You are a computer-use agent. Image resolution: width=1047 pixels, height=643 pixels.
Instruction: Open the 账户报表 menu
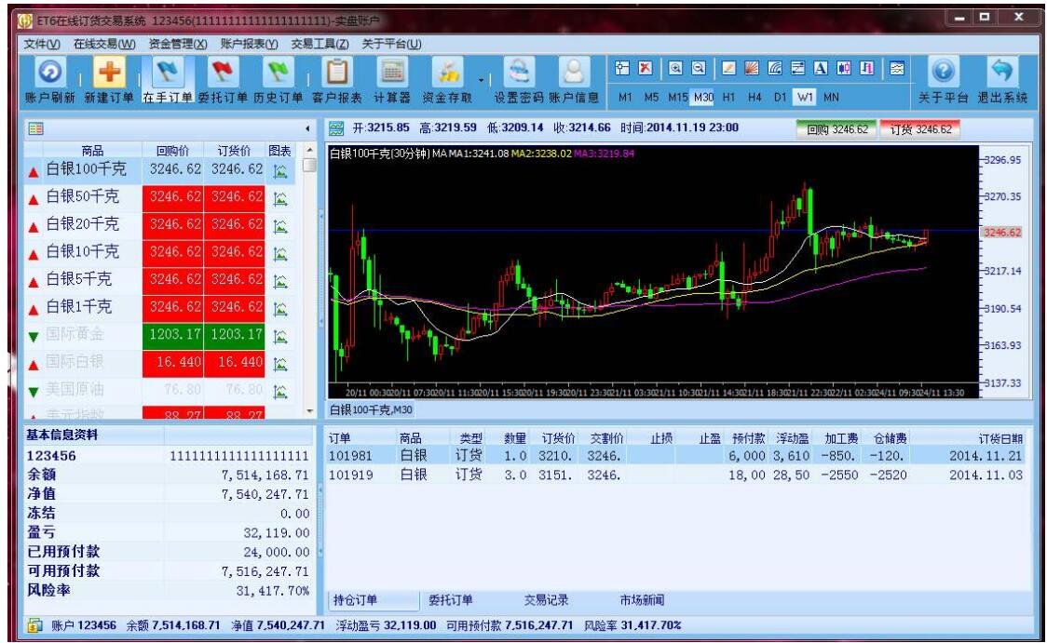point(249,44)
